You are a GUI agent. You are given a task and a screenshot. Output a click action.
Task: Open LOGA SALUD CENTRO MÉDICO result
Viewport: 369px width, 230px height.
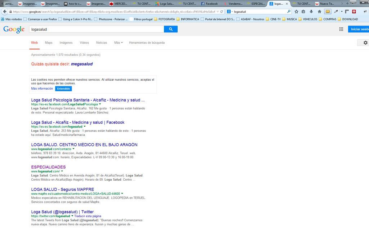click(x=84, y=145)
